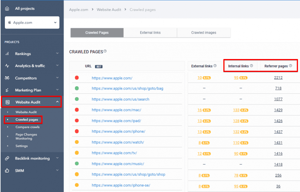
Task: Click external links count 16 for /mac/
Action: point(200,110)
